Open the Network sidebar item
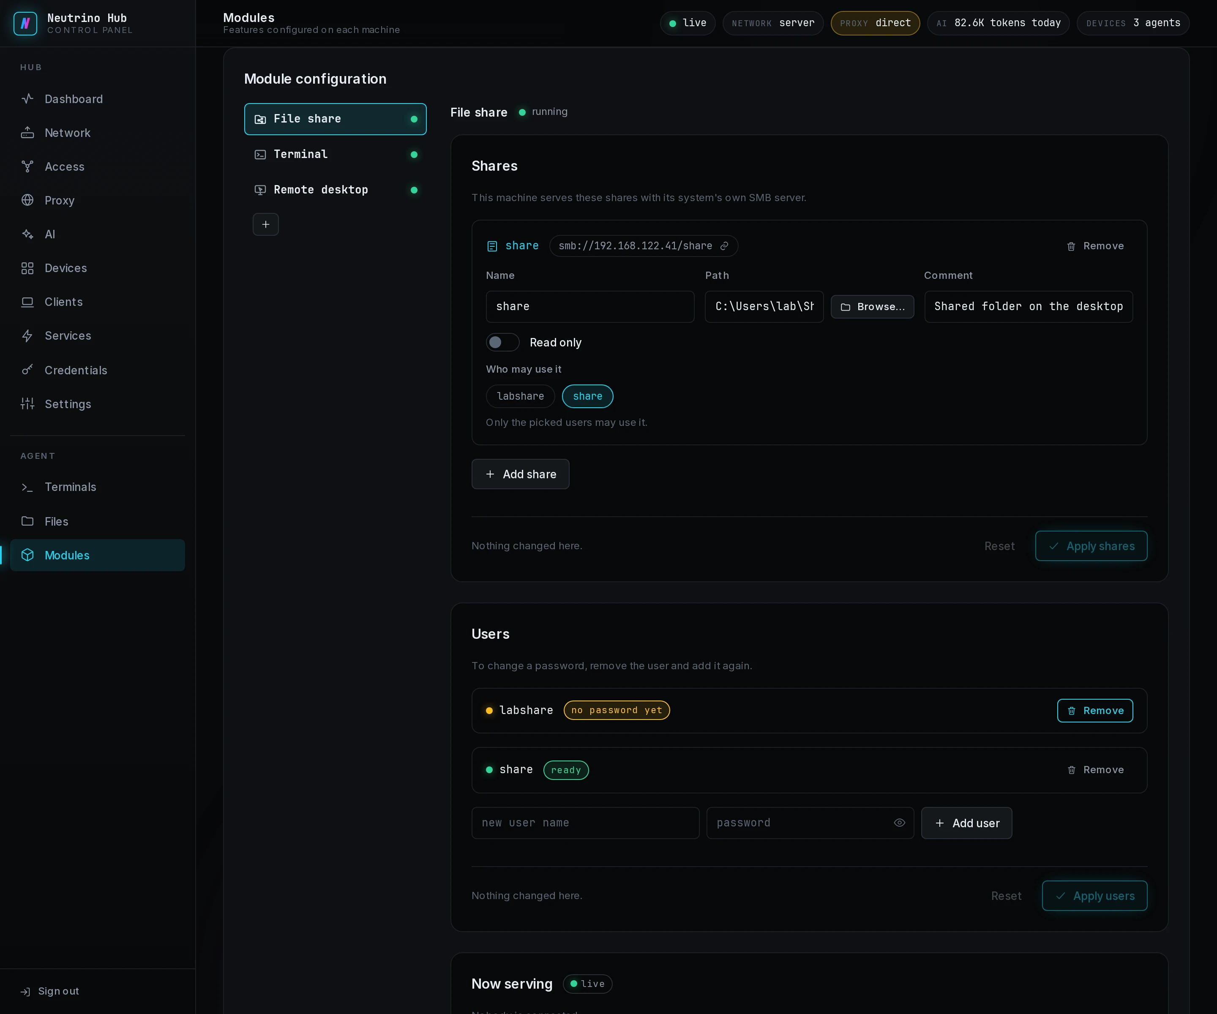This screenshot has width=1217, height=1014. click(x=97, y=133)
